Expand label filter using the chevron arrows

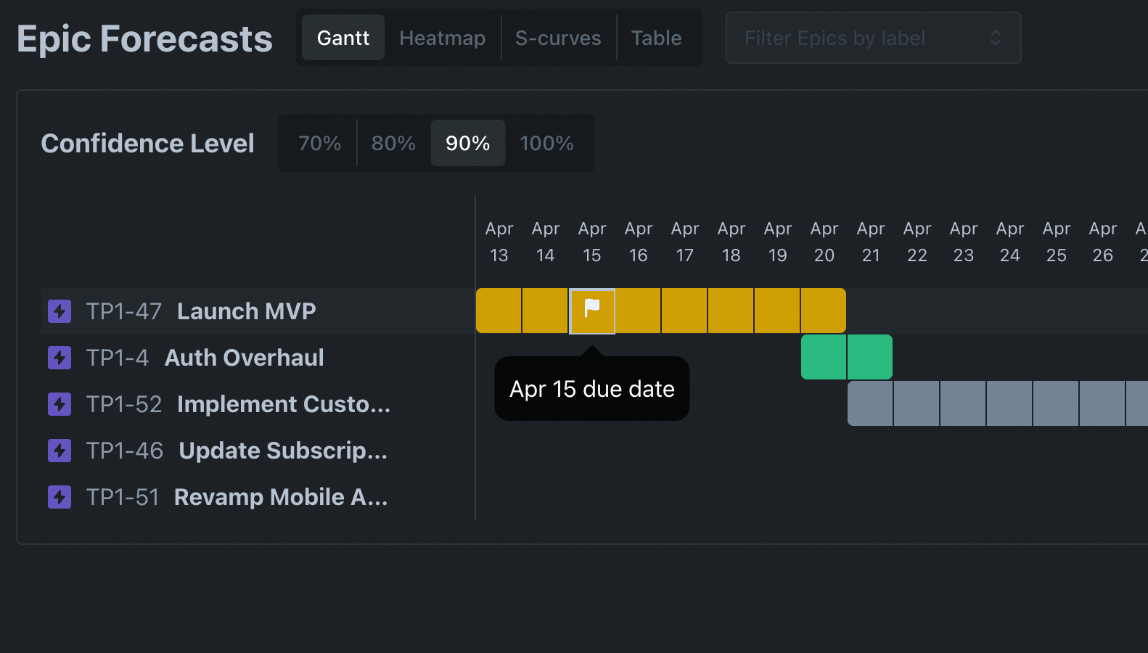click(x=996, y=38)
